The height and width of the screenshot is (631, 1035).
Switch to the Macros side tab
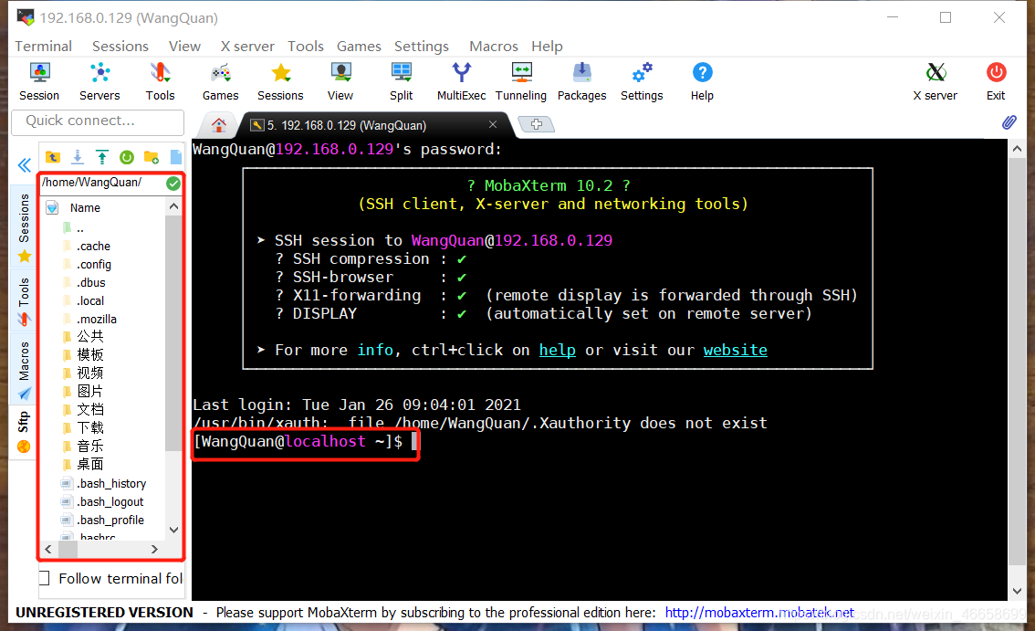click(x=25, y=369)
